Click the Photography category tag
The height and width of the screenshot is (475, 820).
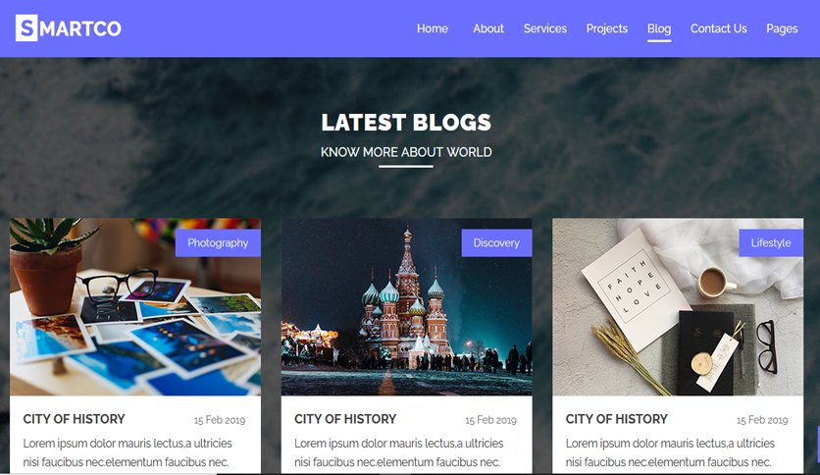[x=218, y=242]
